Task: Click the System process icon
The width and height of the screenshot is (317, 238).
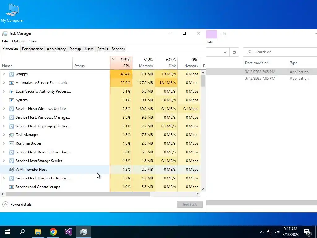Action: tap(11, 100)
